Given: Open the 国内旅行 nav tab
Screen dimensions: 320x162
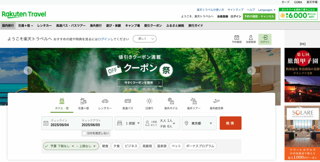Looking at the screenshot, I should [x=8, y=26].
